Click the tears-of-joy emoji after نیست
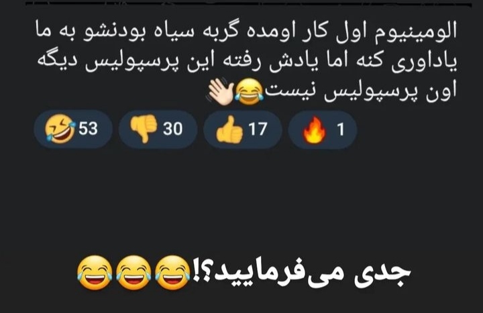This screenshot has height=313, width=483. 250,91
